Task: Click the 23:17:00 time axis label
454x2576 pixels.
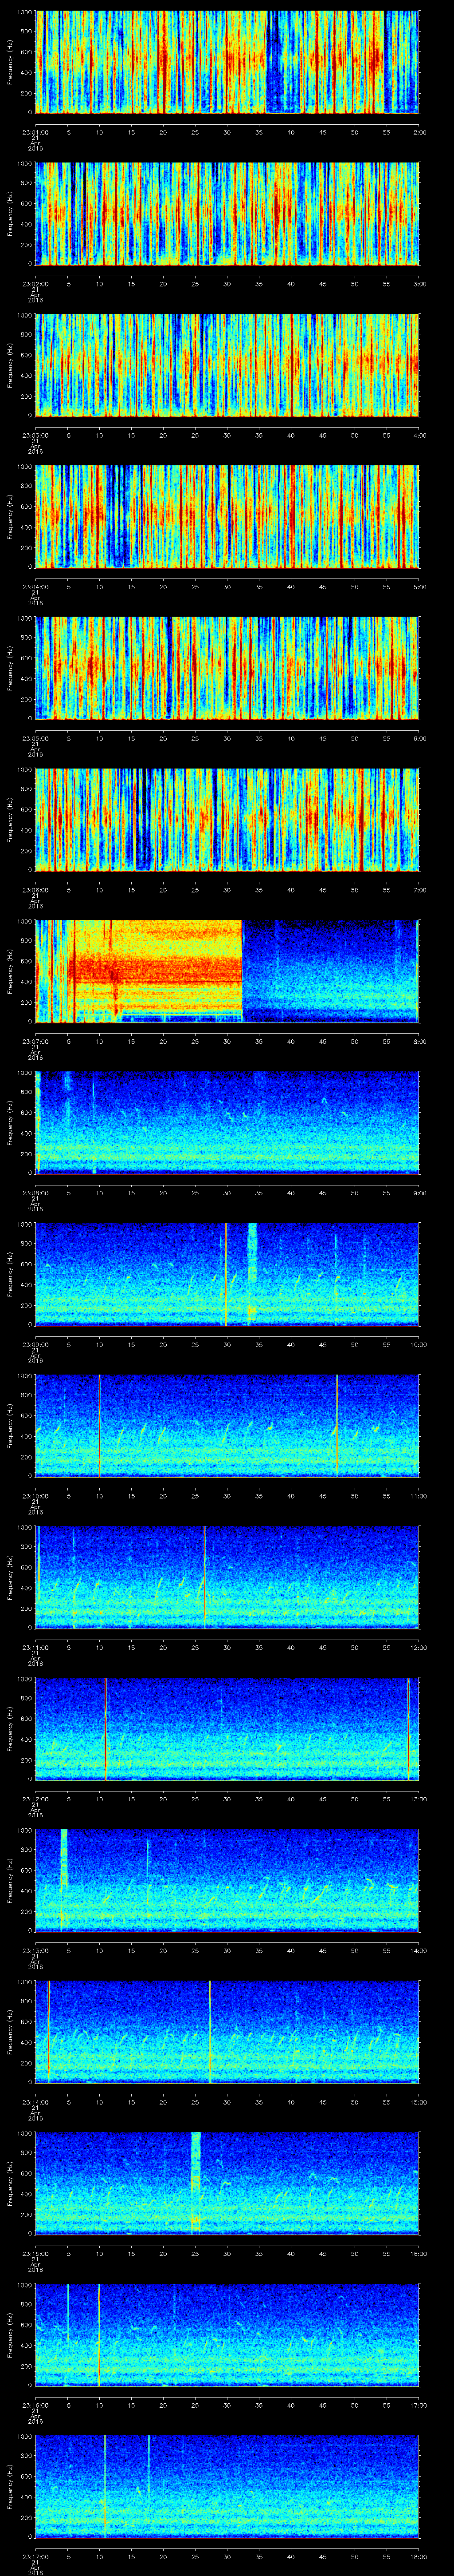Action: pos(36,2556)
